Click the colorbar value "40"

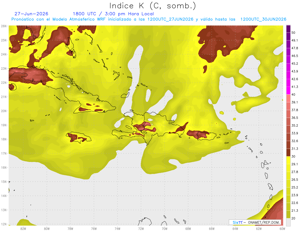293,95
